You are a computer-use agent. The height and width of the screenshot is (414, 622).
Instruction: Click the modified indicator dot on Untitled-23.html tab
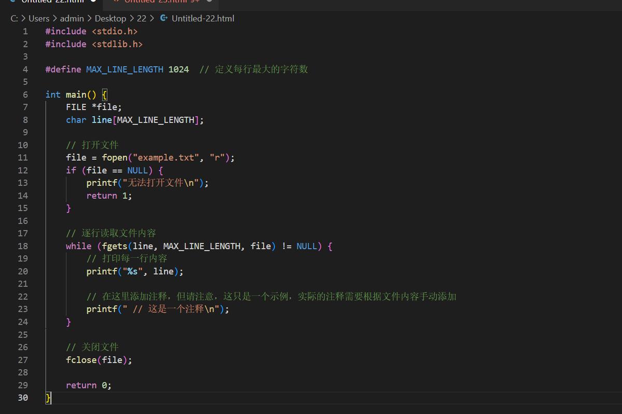point(208,1)
